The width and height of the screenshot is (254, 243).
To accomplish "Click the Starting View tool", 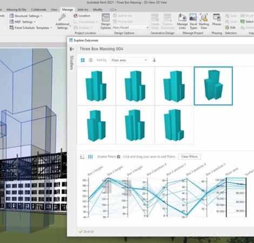I will pos(204,22).
